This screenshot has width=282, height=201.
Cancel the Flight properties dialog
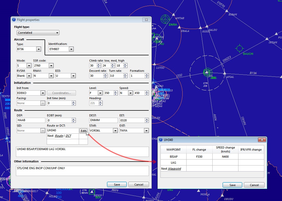(139, 185)
